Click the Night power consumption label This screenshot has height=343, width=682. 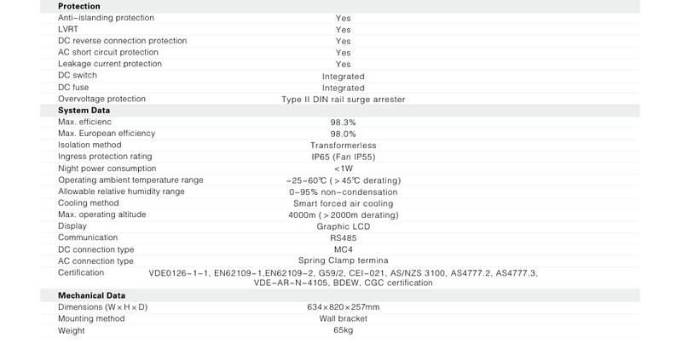[x=107, y=169]
